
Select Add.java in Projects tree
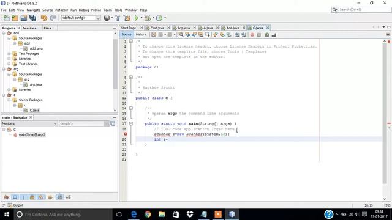coord(36,48)
